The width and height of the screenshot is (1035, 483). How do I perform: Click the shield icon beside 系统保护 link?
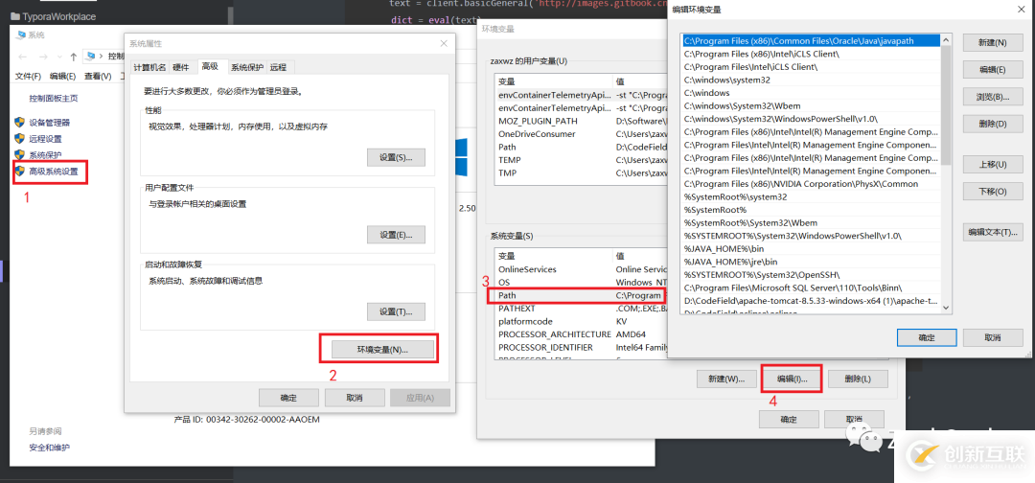(x=20, y=155)
